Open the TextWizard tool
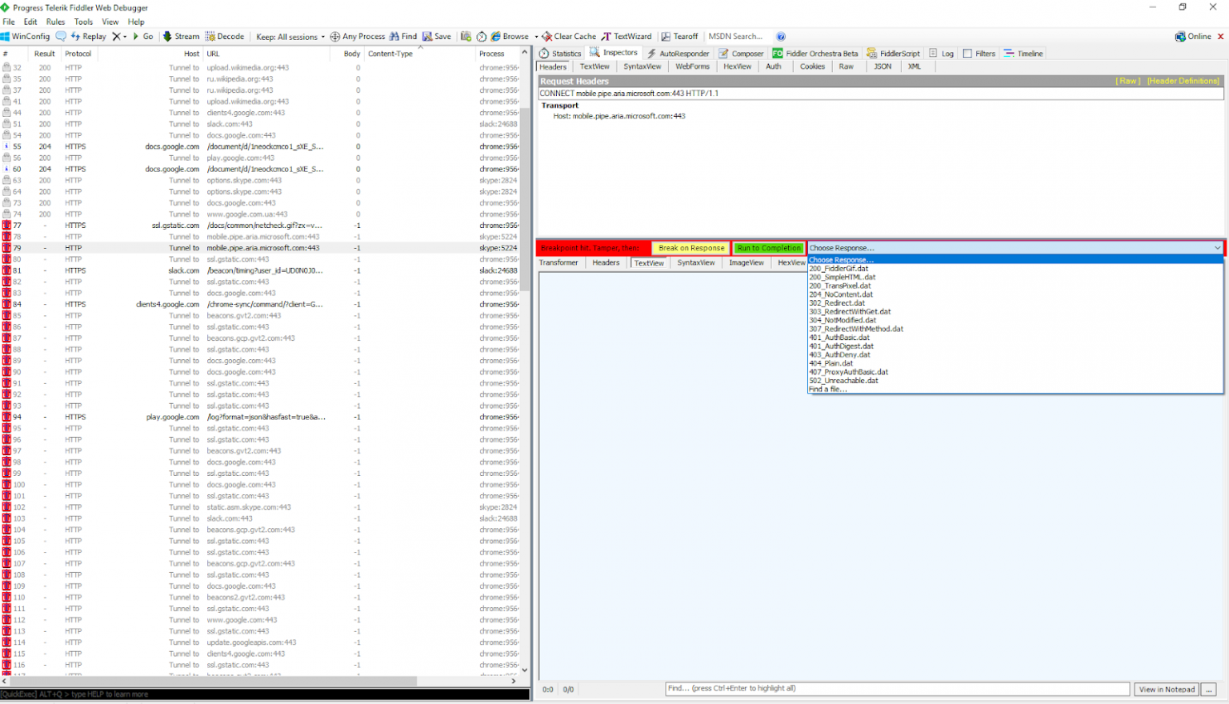This screenshot has width=1229, height=704. (x=627, y=37)
